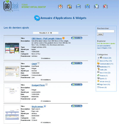Open the OOdesk (20) category link
The width and height of the screenshot is (119, 124).
107,58
